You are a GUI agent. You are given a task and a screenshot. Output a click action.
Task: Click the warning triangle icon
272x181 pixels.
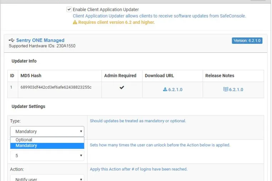click(x=75, y=22)
